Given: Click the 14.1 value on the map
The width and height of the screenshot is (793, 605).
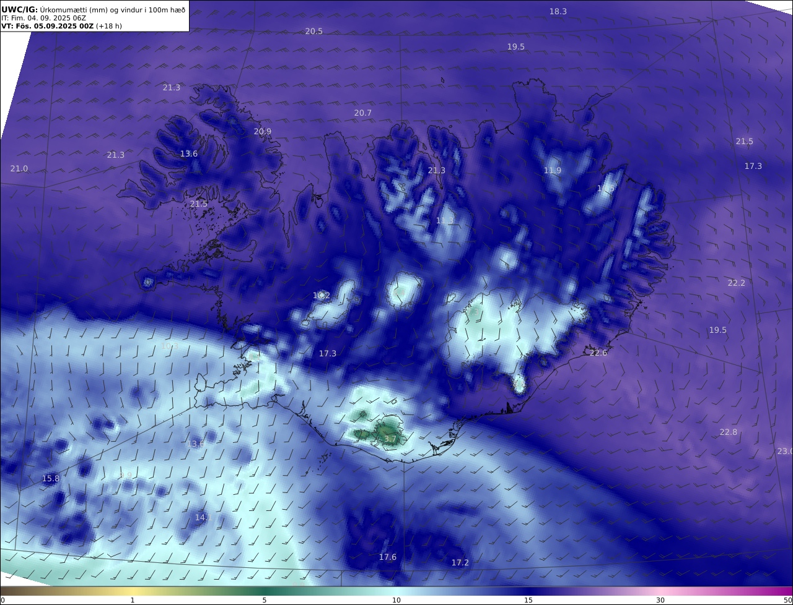Looking at the screenshot, I should (x=203, y=517).
